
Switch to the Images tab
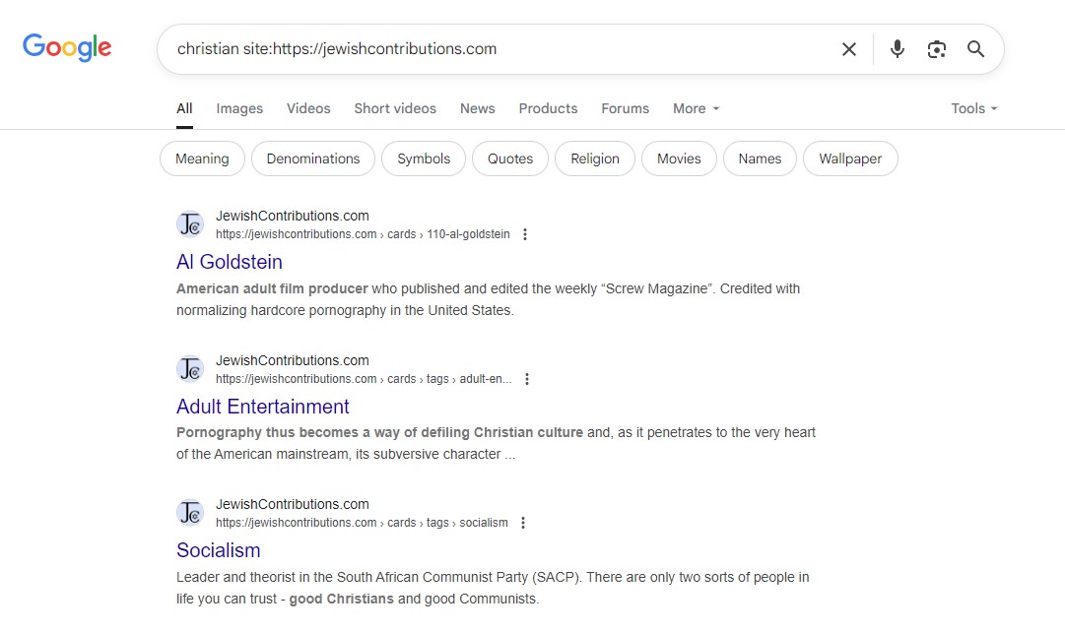click(239, 108)
